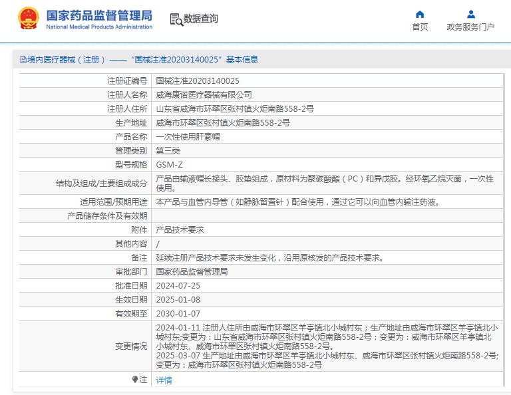Viewport: 511px width, 395px height.
Task: Click the 结构及组成/主要组成成分 label
Action: click(101, 184)
